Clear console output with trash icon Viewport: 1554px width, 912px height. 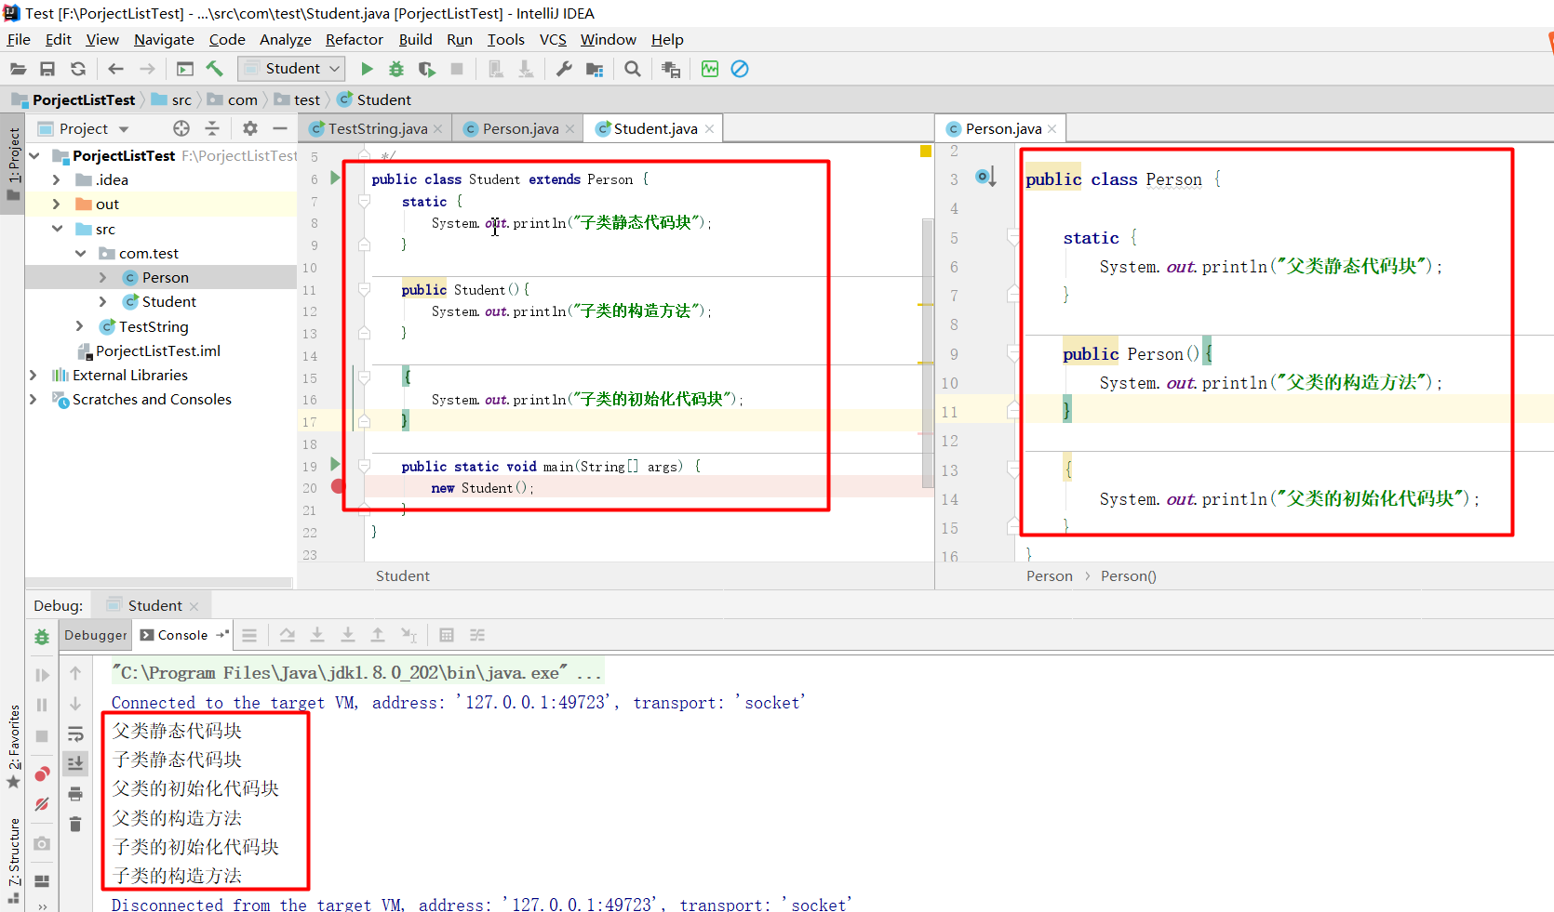click(75, 824)
